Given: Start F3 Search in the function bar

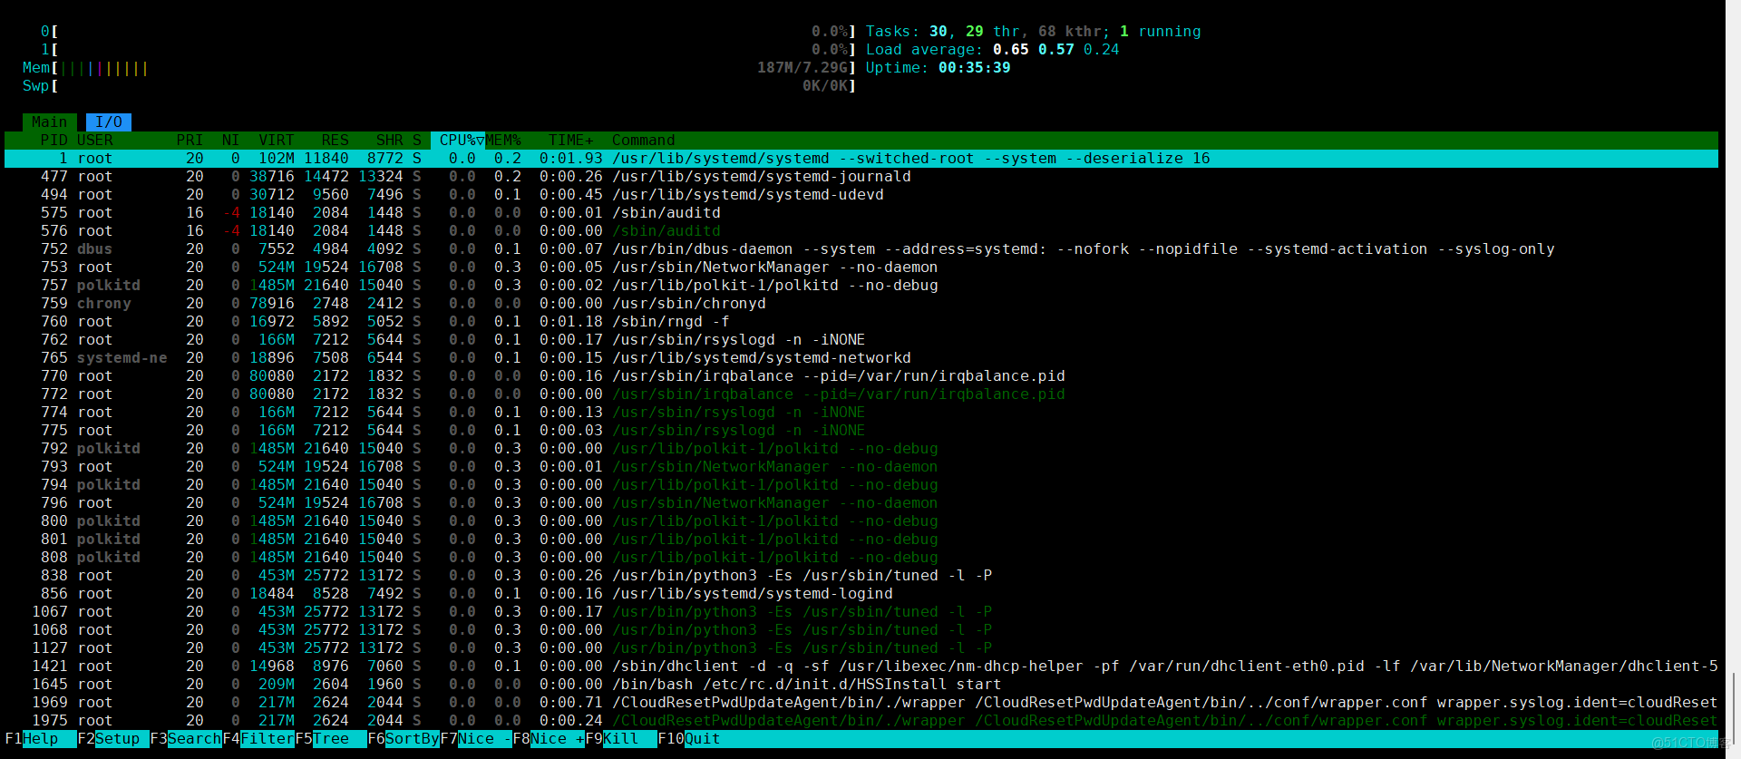Looking at the screenshot, I should pos(186,739).
